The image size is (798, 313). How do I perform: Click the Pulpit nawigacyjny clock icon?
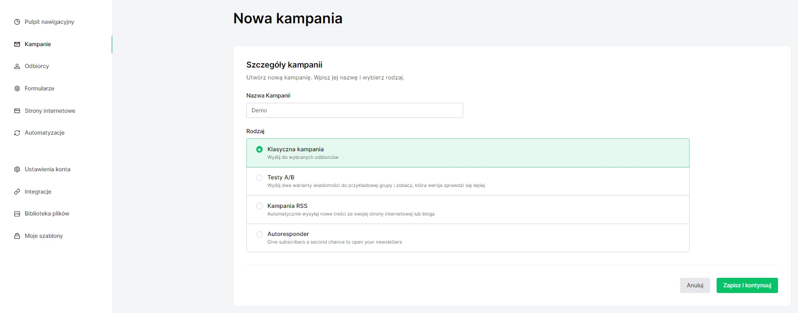tap(17, 22)
